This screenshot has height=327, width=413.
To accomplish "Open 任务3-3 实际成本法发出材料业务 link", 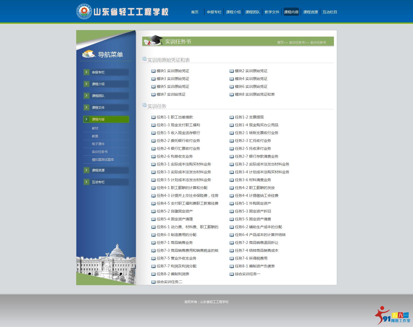I will tap(184, 172).
